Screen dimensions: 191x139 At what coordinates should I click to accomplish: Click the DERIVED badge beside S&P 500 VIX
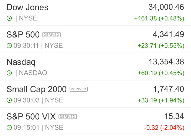[68, 116]
